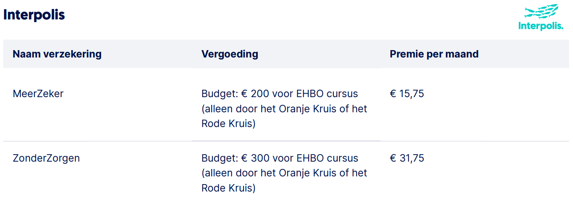Screen dimensions: 573x209
Task: Click EHBO cursus in the ZonderZorgen row
Action: pos(327,158)
